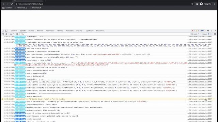Open the WASM test bookmark

tap(21, 8)
